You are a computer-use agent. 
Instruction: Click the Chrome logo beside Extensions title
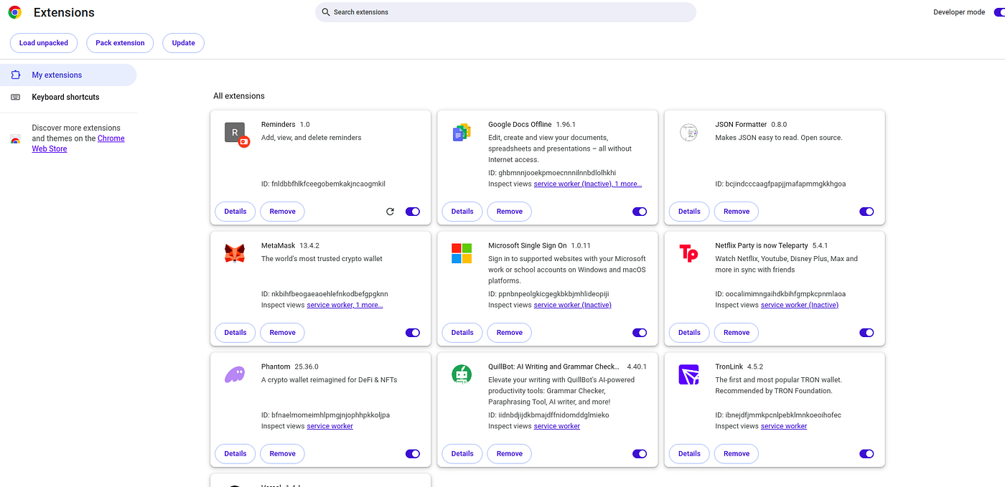pyautogui.click(x=14, y=12)
